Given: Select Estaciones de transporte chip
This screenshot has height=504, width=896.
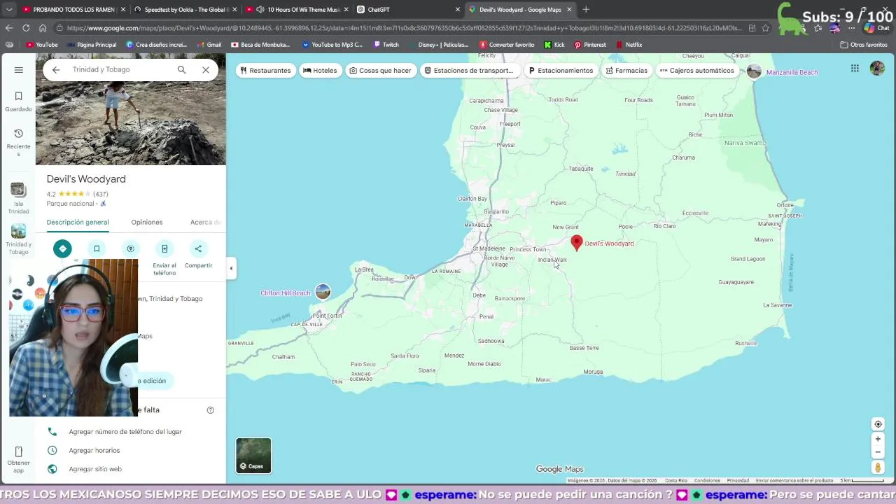Looking at the screenshot, I should click(x=469, y=71).
